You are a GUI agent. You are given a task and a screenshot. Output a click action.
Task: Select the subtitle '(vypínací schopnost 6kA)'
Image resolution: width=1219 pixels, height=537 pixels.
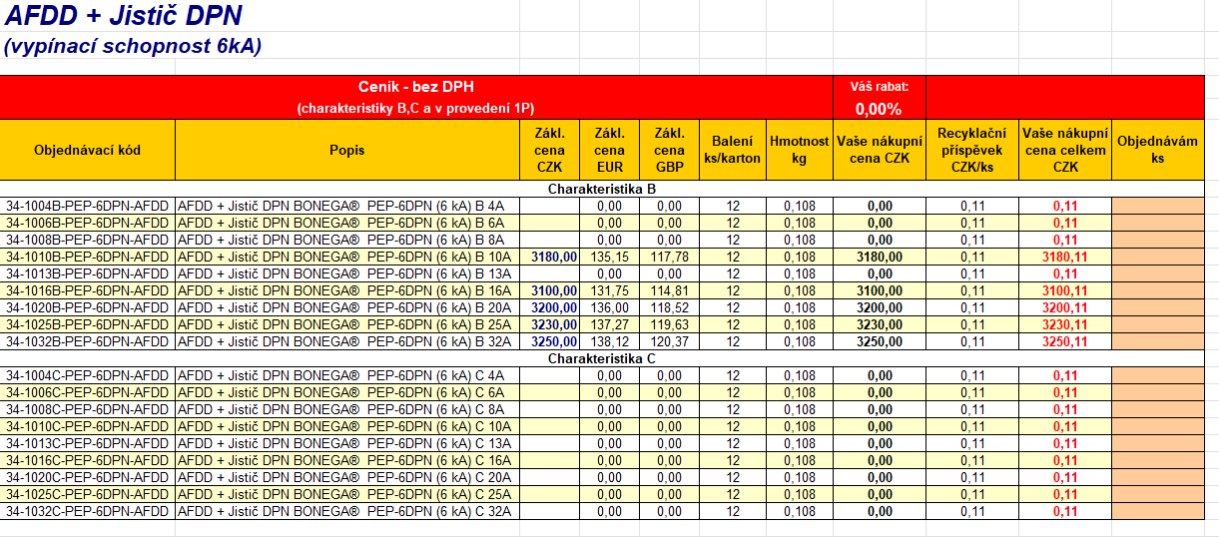[133, 46]
